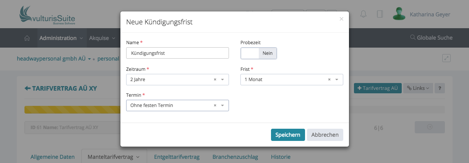Image resolution: width=469 pixels, height=163 pixels.
Task: Open the Historie tab
Action: [281, 157]
